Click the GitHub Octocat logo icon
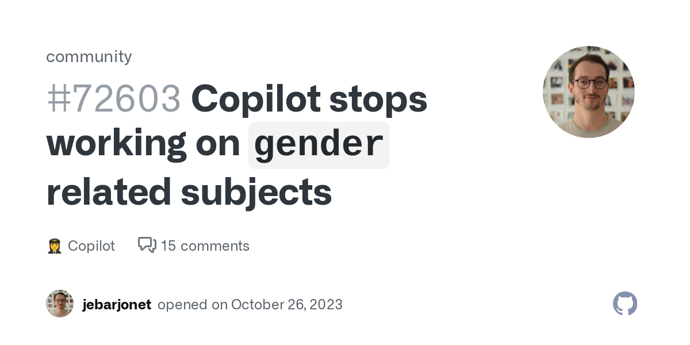This screenshot has width=690, height=345. [x=625, y=304]
